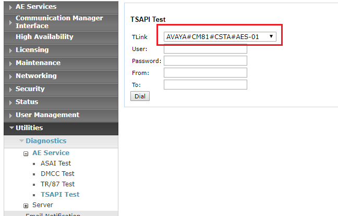
Task: Focus the Password text field
Action: [205, 61]
